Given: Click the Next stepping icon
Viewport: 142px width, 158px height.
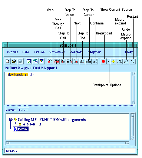Looking at the screenshot, I should 76,61.
